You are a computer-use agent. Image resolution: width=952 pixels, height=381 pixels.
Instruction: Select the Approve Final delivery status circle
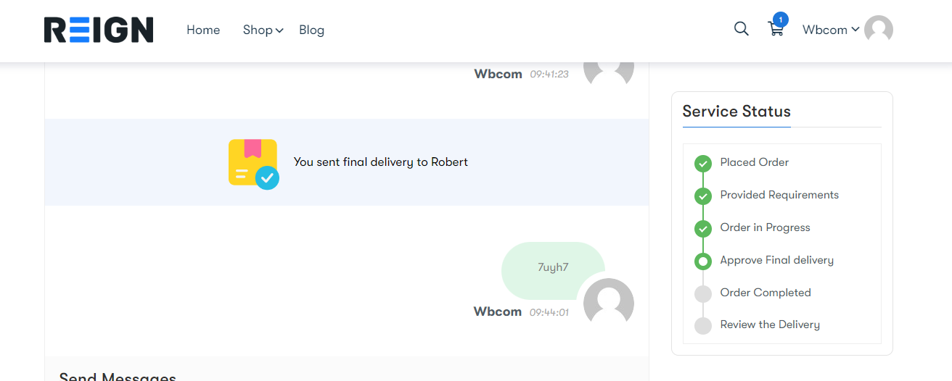[702, 261]
